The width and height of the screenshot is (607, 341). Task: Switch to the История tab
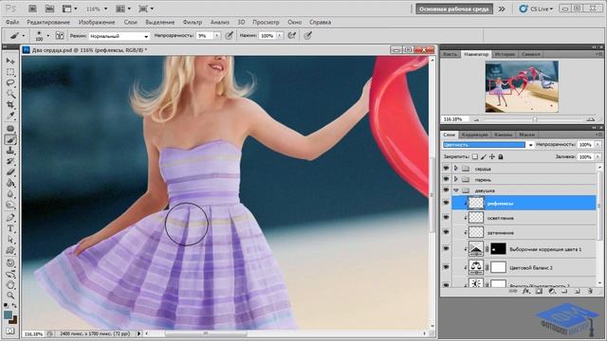pos(505,54)
